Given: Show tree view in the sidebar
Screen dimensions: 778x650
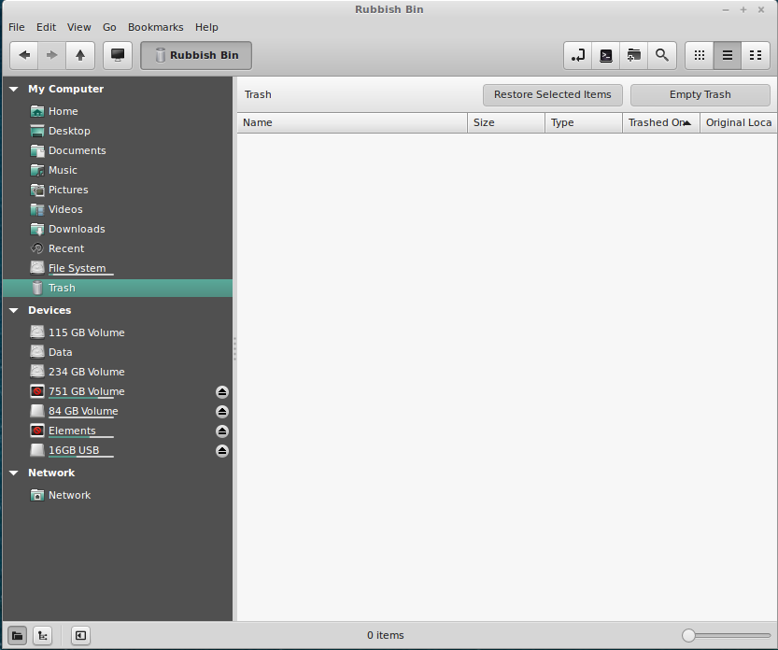Looking at the screenshot, I should (x=42, y=635).
